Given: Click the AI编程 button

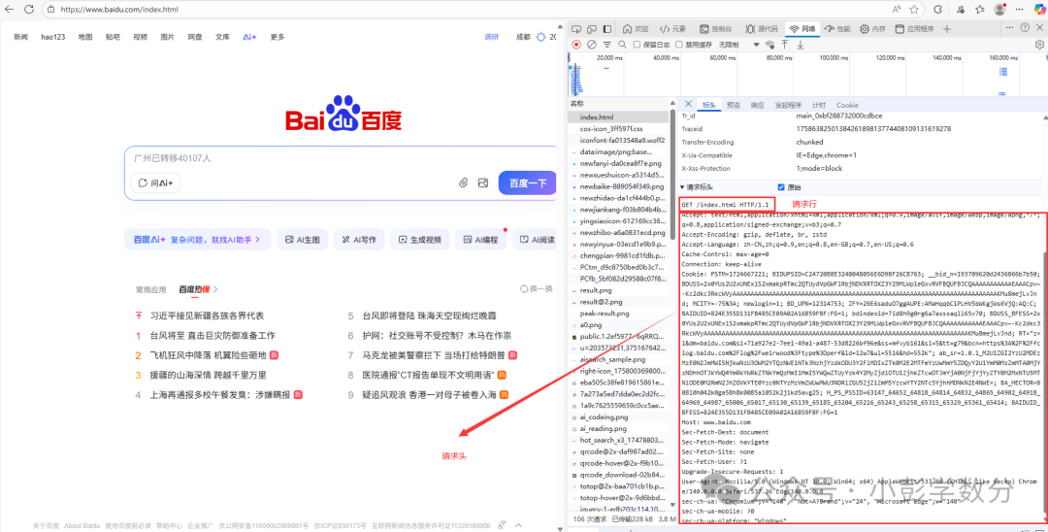Looking at the screenshot, I should pyautogui.click(x=481, y=239).
